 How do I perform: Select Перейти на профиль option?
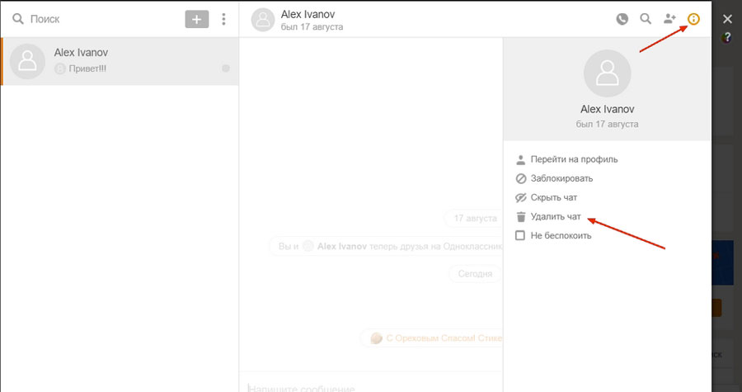(x=574, y=159)
